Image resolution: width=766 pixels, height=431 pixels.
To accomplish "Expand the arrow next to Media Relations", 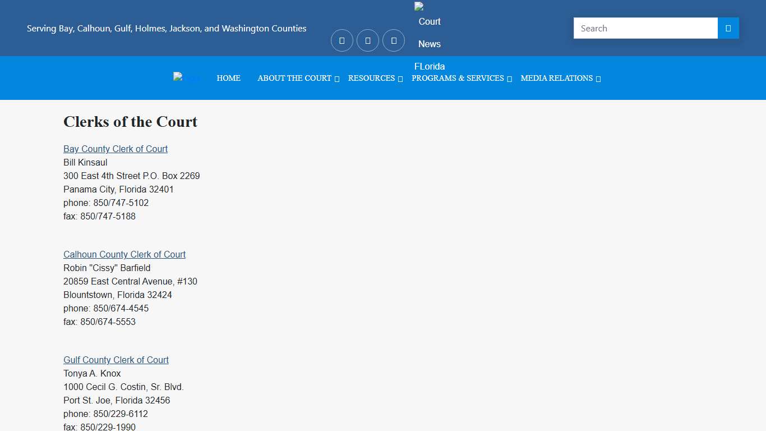I will 598,79.
